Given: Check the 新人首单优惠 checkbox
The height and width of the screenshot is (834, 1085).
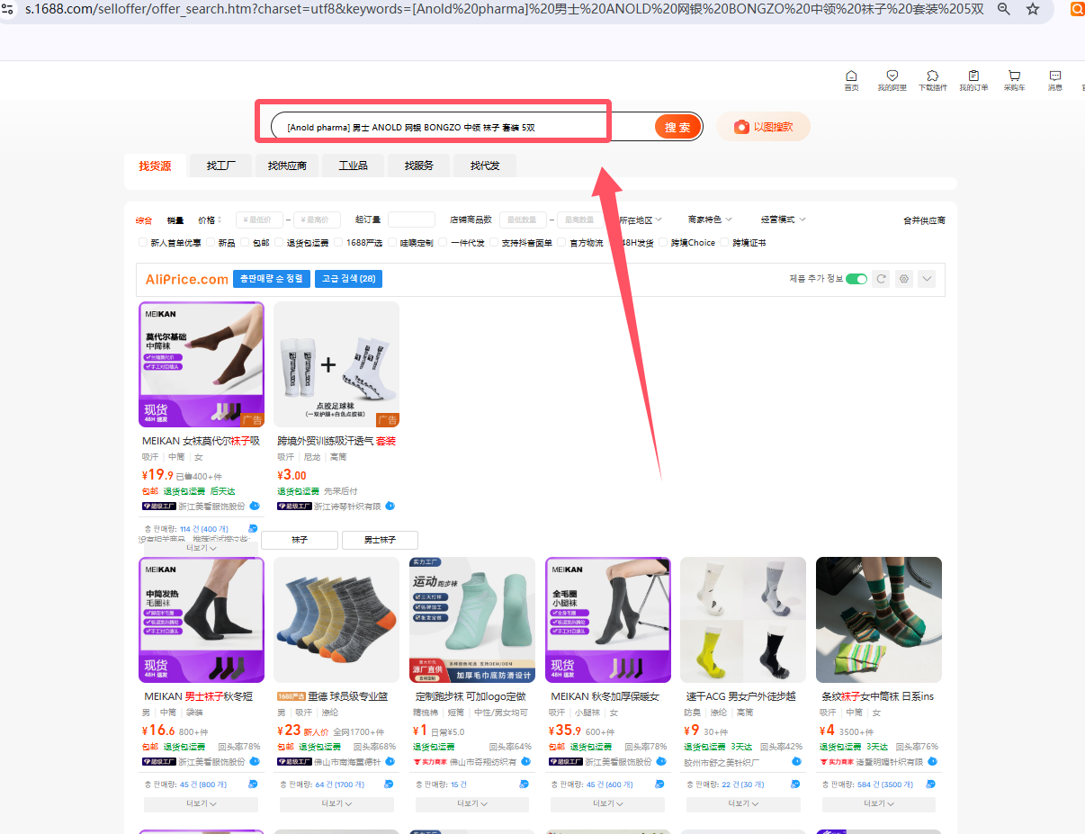Looking at the screenshot, I should 143,242.
